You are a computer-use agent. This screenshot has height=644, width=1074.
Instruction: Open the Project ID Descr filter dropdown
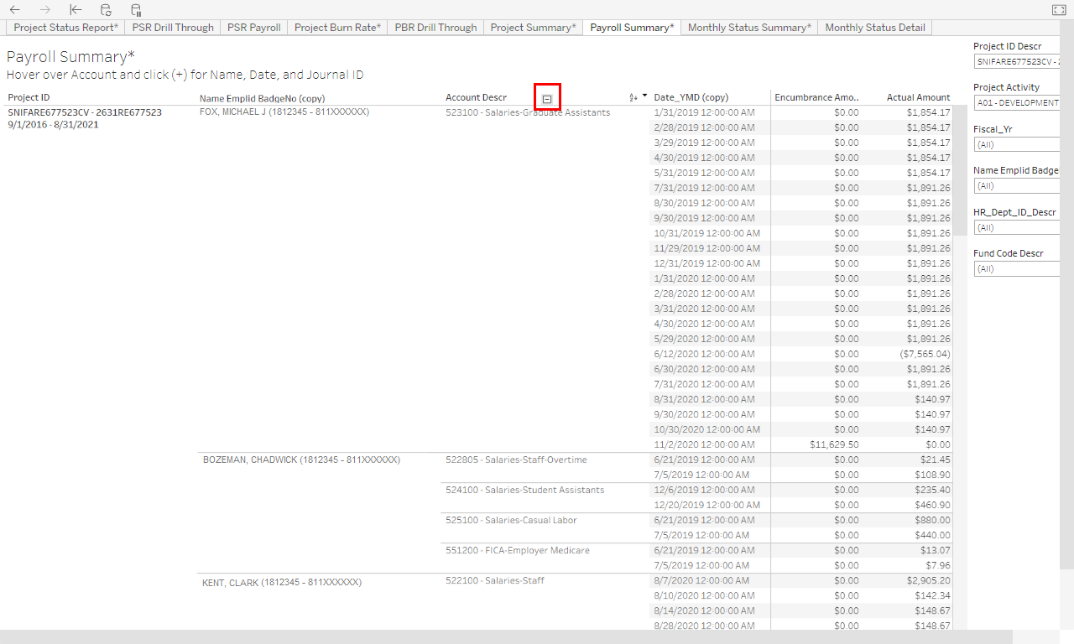click(1017, 61)
